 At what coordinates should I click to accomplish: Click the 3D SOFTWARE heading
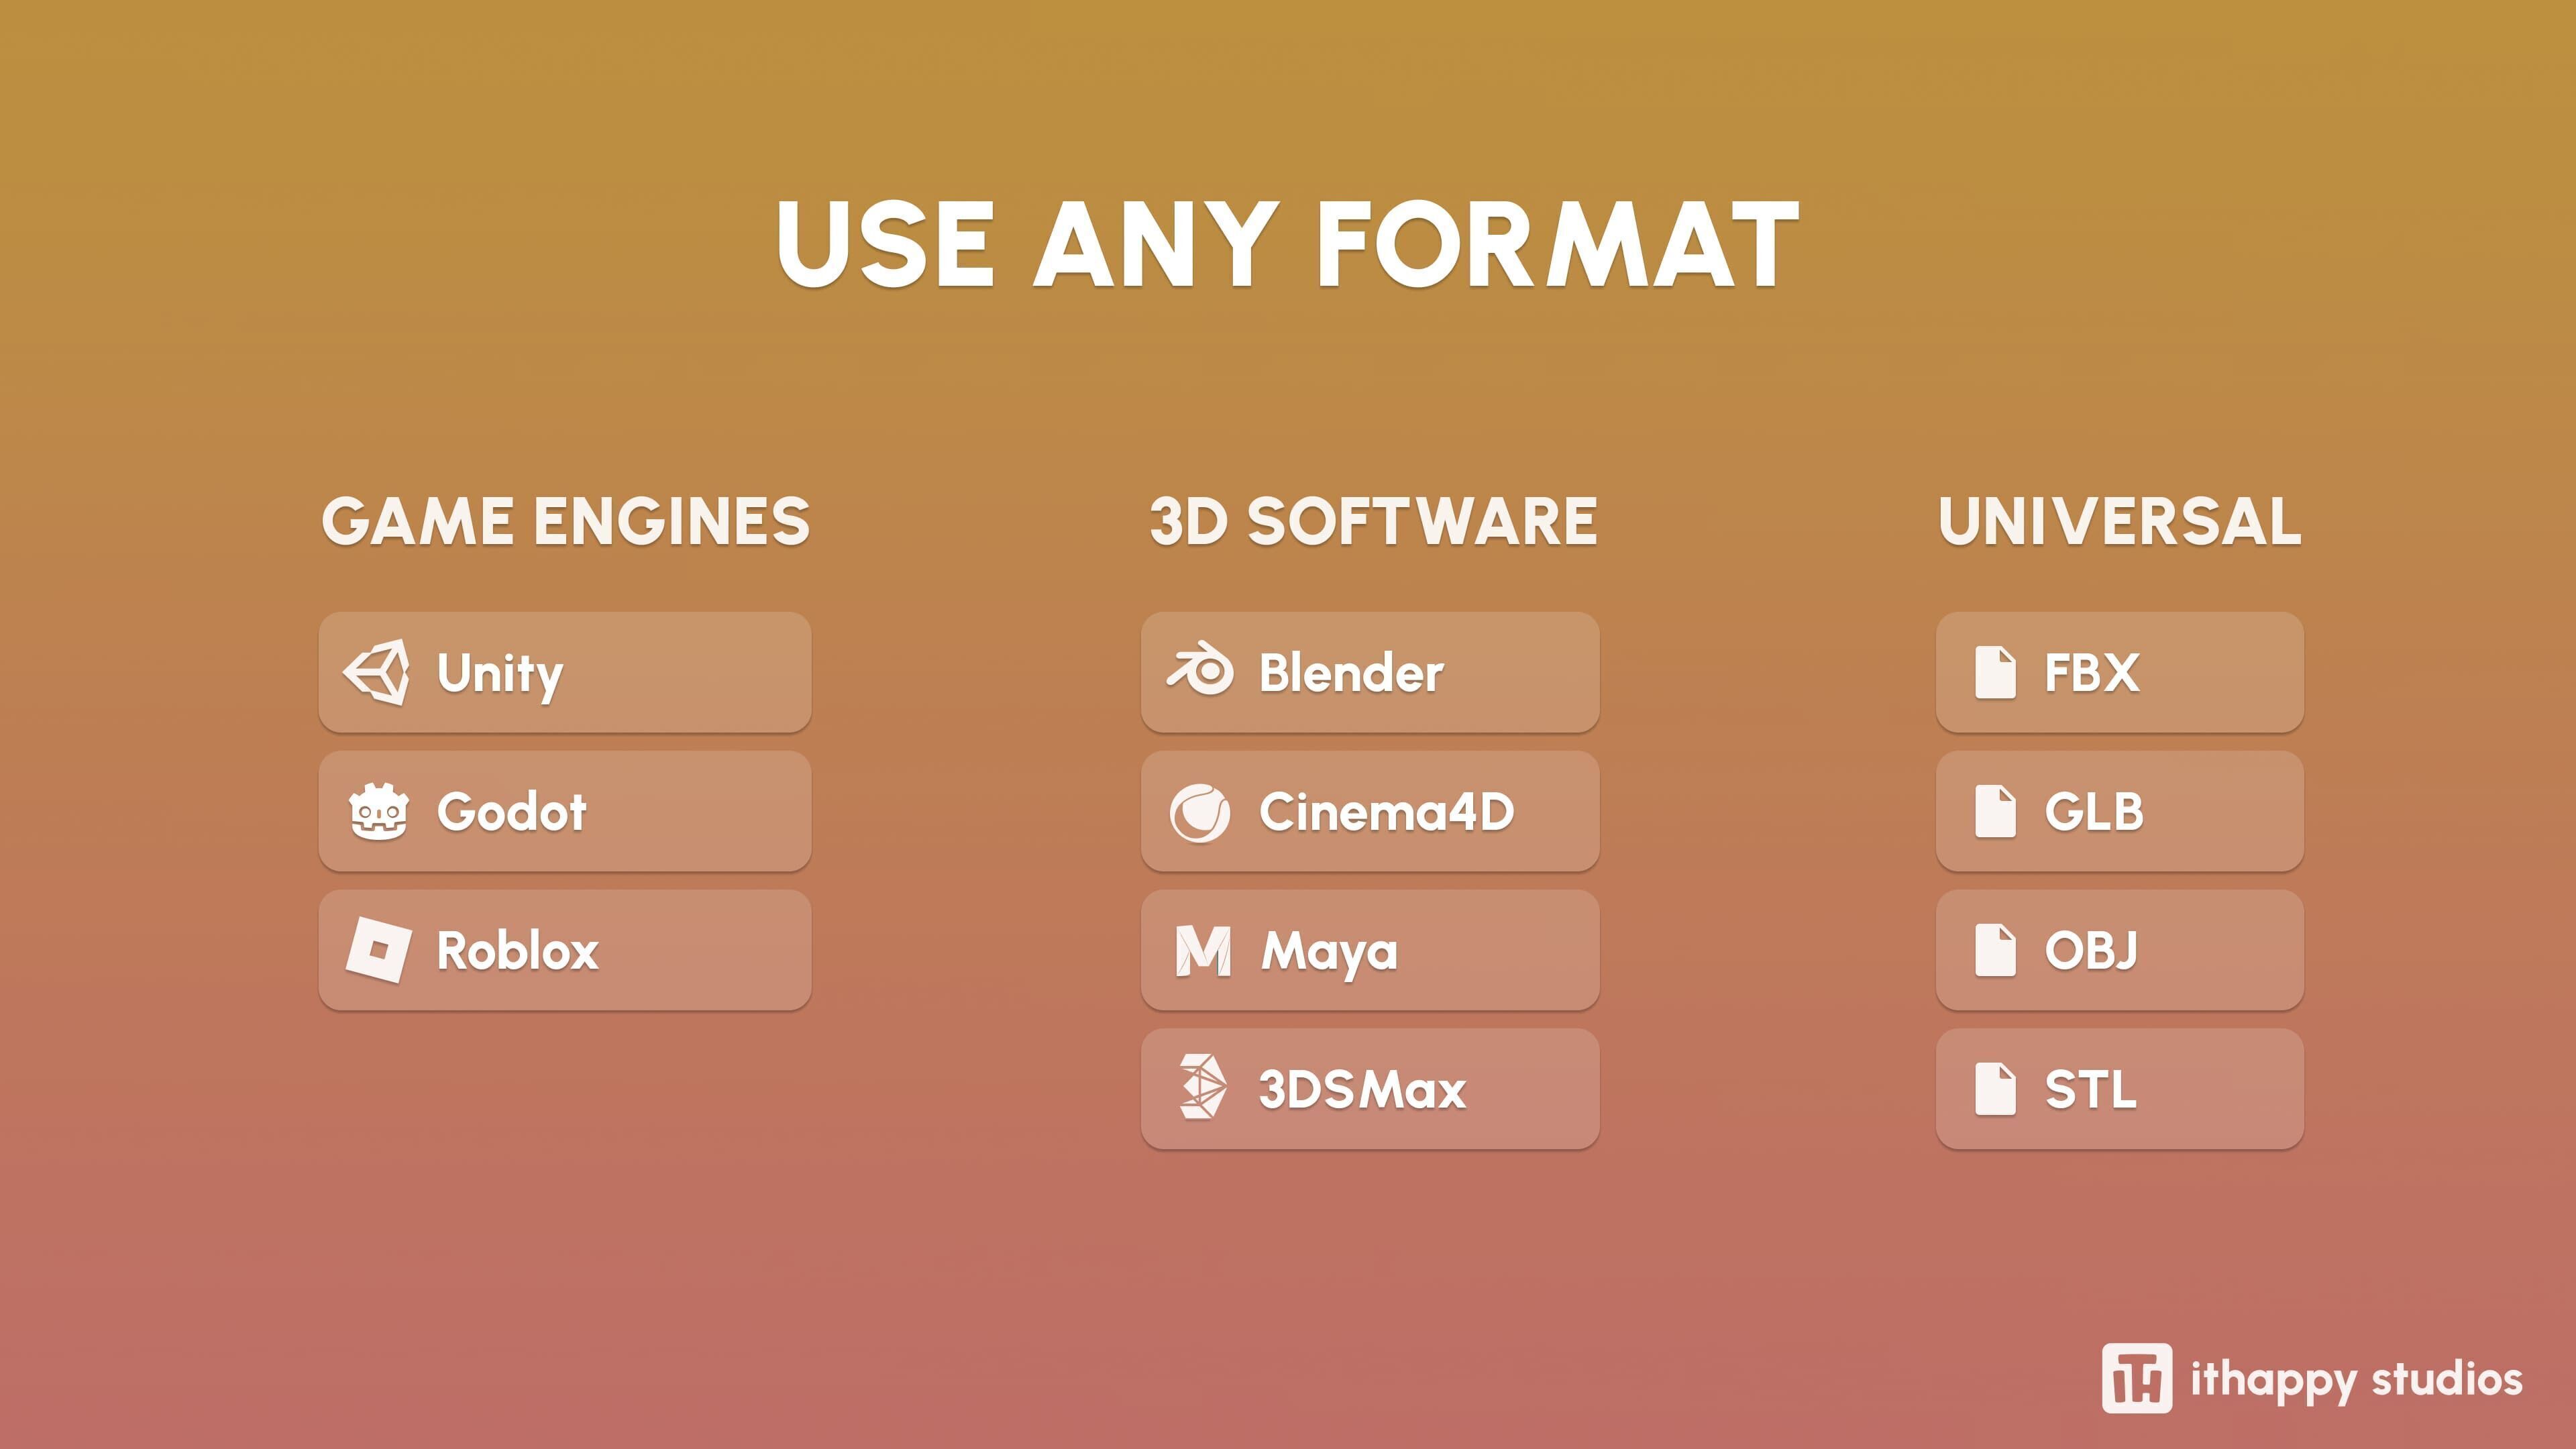(1373, 521)
